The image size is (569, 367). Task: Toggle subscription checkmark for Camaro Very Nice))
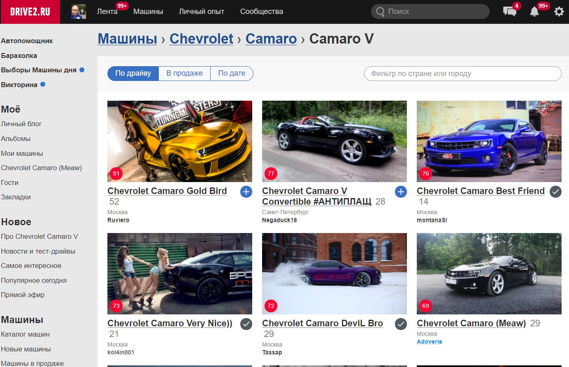(246, 324)
